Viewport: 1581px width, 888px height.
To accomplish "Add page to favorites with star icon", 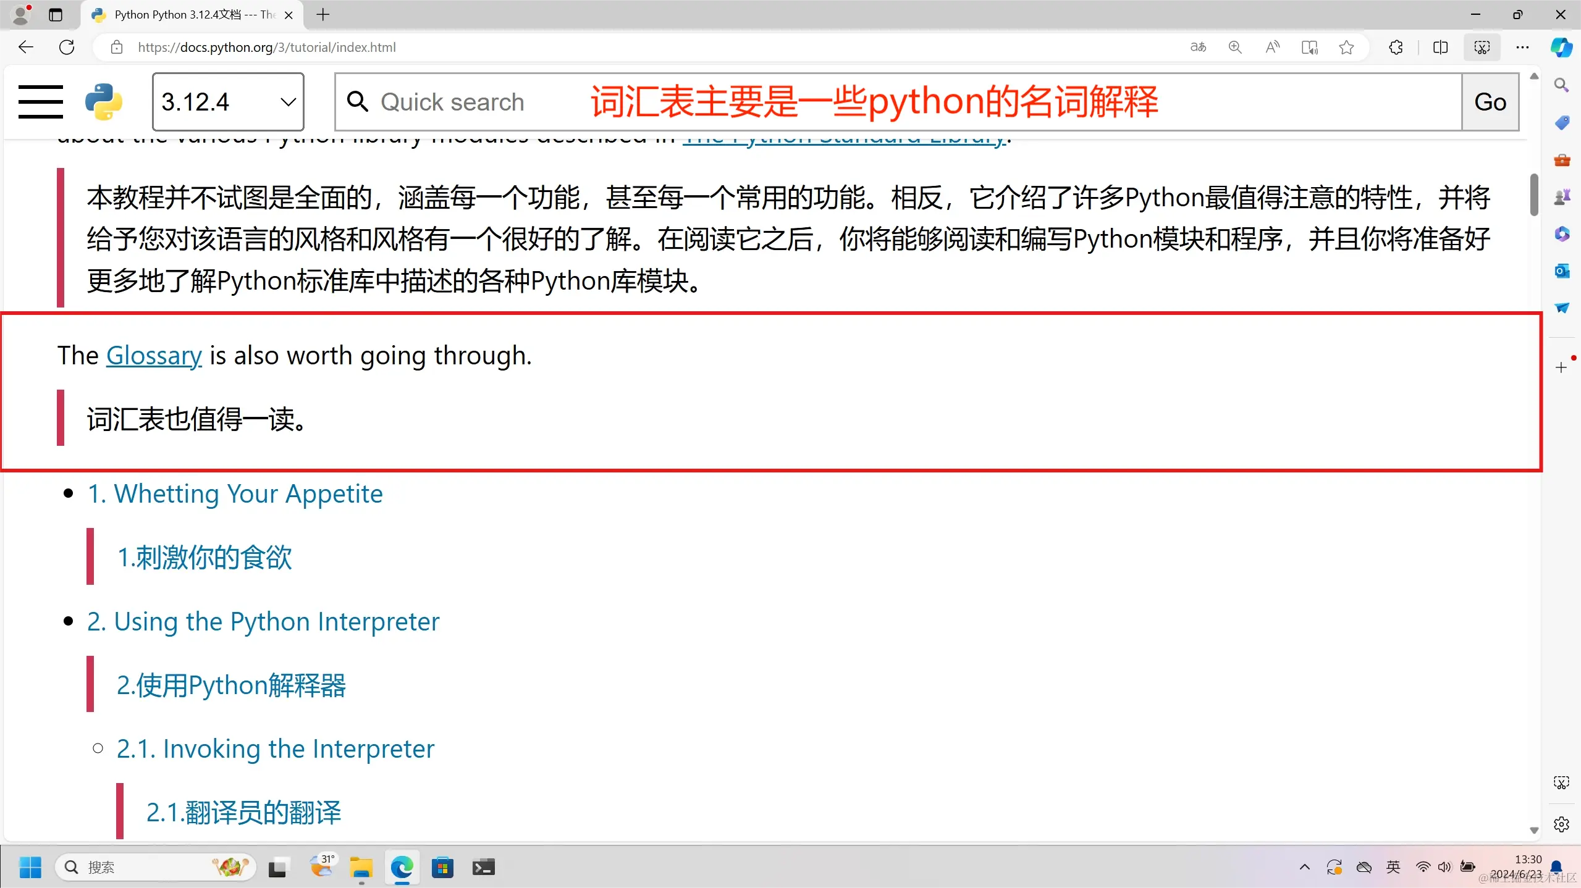I will 1347,48.
